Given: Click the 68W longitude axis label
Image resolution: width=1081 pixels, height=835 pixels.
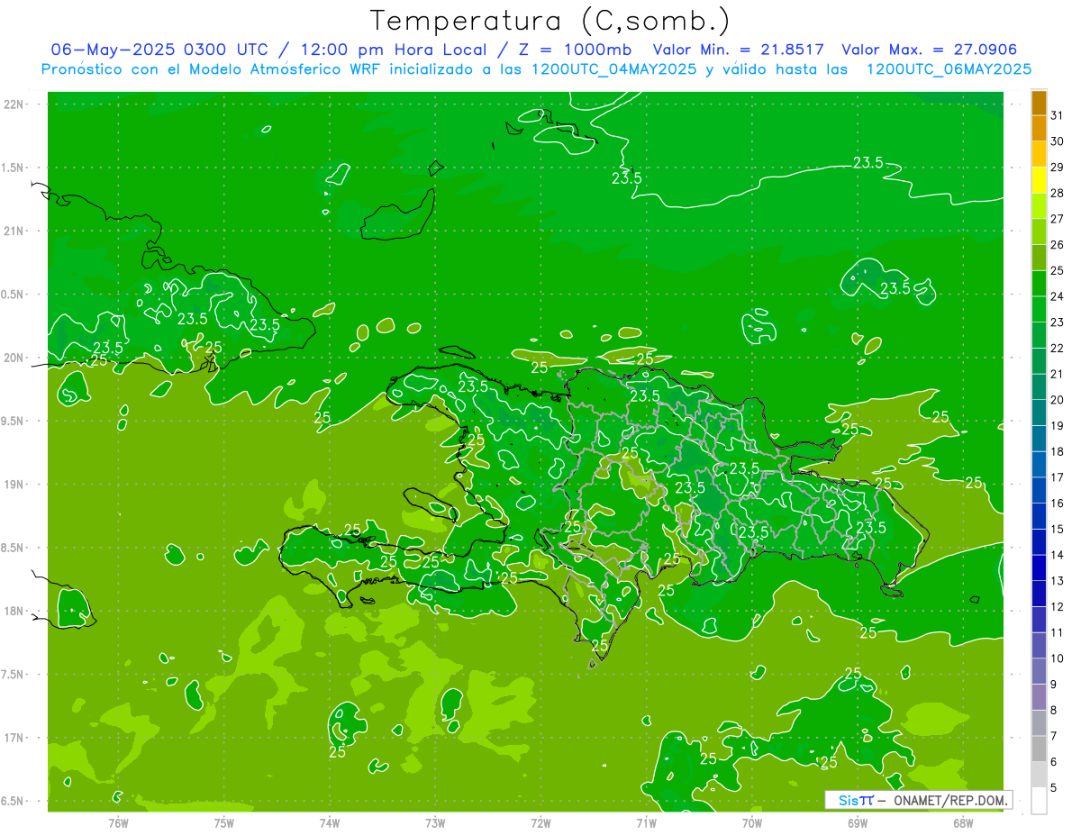Looking at the screenshot, I should coord(963,822).
